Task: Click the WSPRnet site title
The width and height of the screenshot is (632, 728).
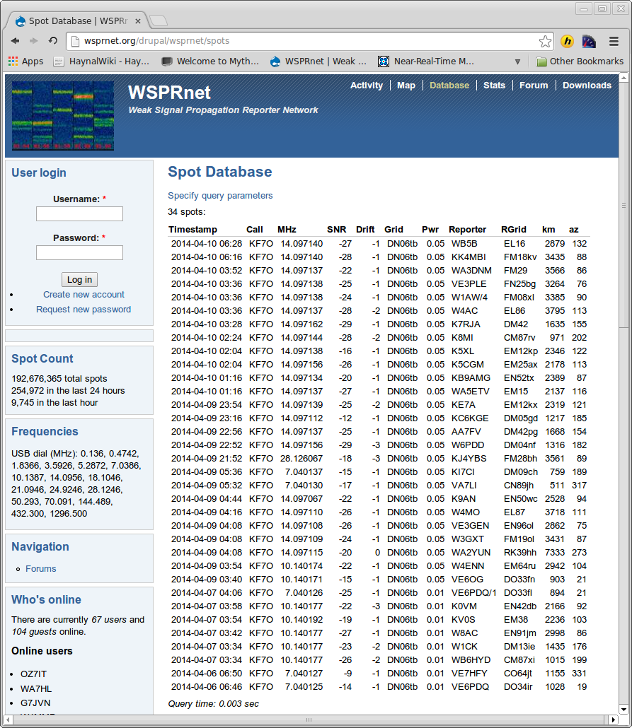Action: pos(169,93)
